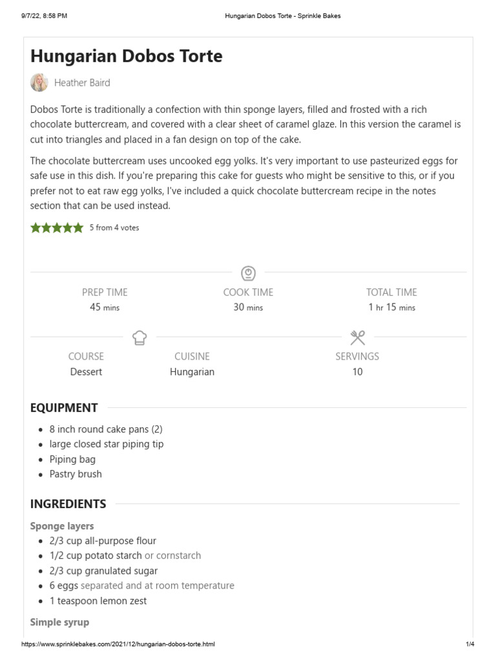Click the chef hat course icon
Image resolution: width=496 pixels, height=661 pixels.
[139, 337]
